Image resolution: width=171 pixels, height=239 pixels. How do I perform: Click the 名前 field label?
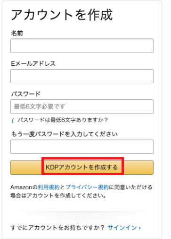point(17,33)
